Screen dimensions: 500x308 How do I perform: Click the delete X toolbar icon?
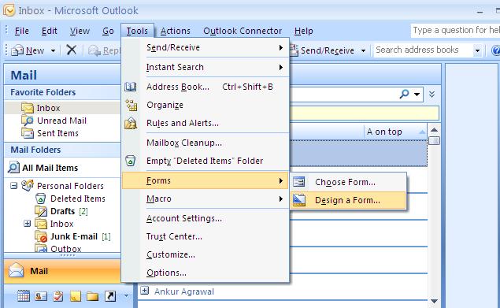coord(72,50)
